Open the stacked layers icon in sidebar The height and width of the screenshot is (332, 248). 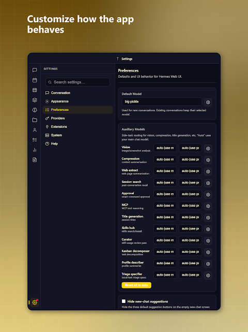[x=35, y=100]
